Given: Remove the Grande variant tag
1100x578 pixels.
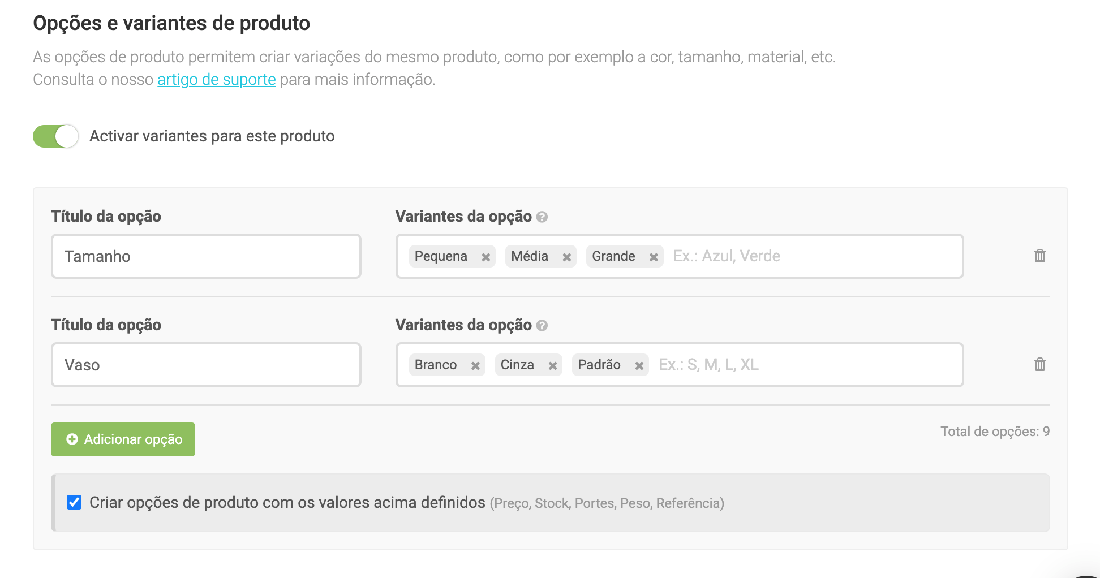Looking at the screenshot, I should point(654,257).
